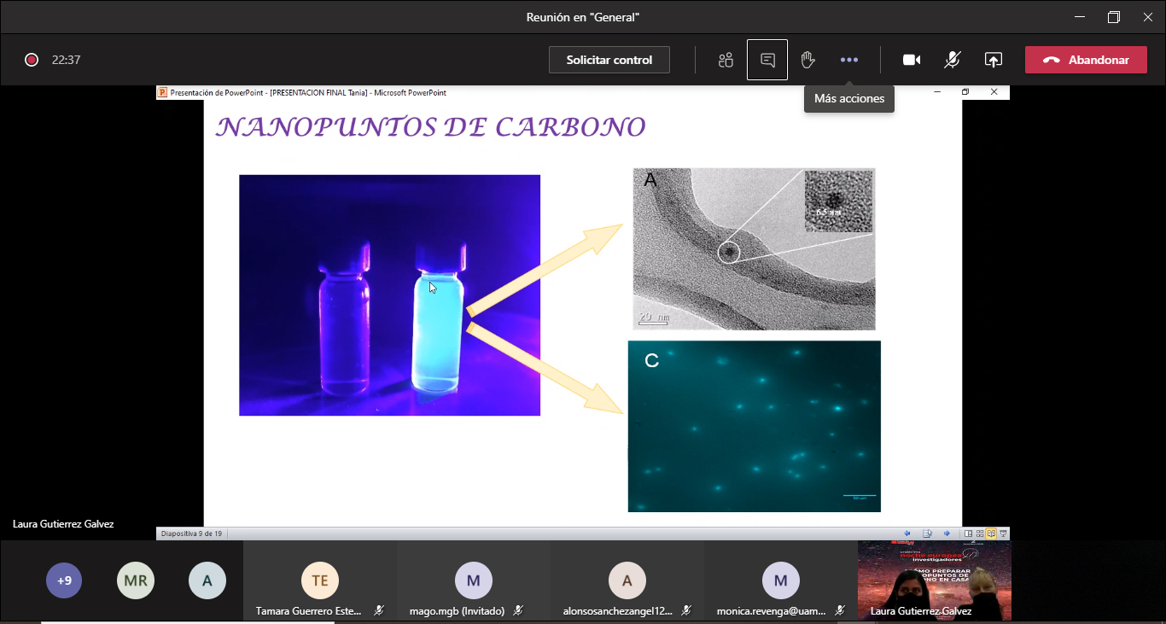The image size is (1166, 624).
Task: Go to the previous PowerPoint slide
Action: tap(907, 534)
